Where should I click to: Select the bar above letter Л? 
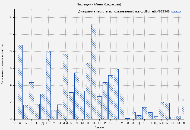tap(77, 96)
